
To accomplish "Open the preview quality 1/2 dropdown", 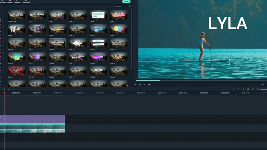I will coord(263,85).
